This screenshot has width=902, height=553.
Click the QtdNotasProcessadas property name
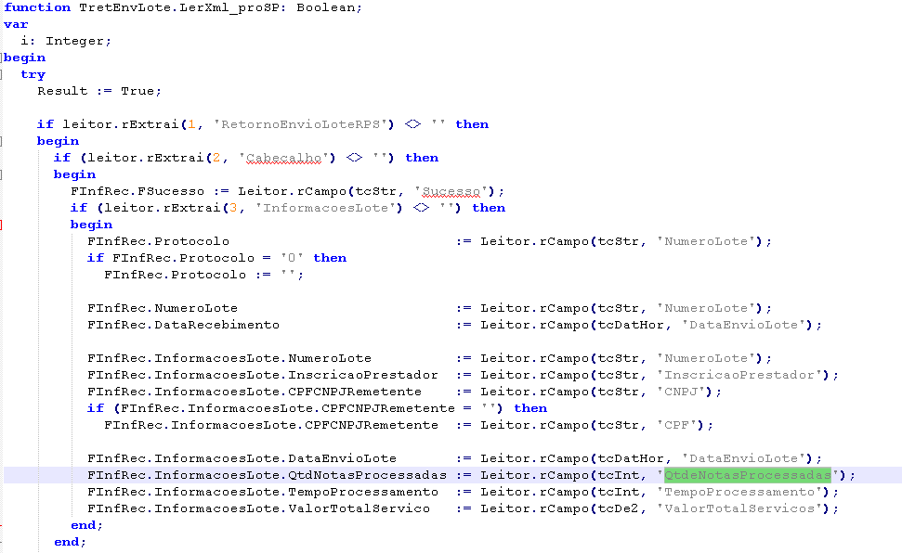tap(367, 475)
